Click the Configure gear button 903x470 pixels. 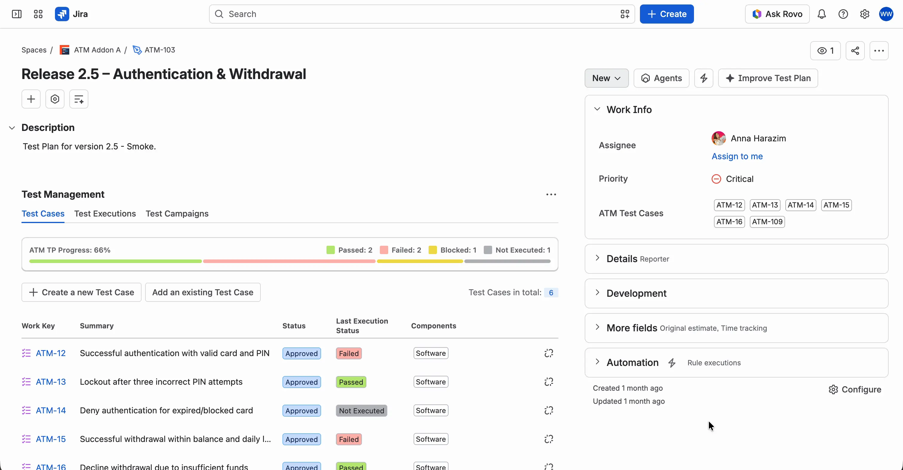[x=855, y=389]
